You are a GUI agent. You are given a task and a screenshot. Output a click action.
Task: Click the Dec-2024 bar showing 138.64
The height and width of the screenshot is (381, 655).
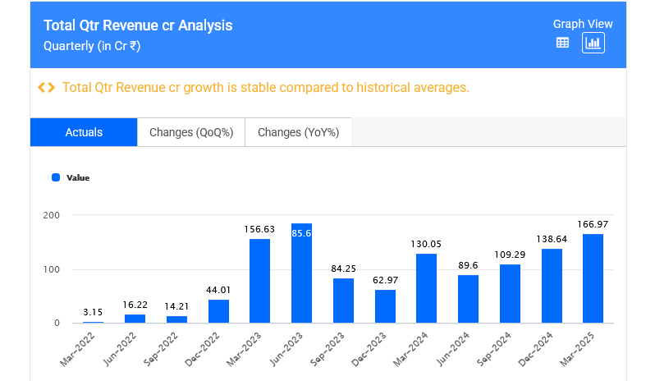pos(552,286)
